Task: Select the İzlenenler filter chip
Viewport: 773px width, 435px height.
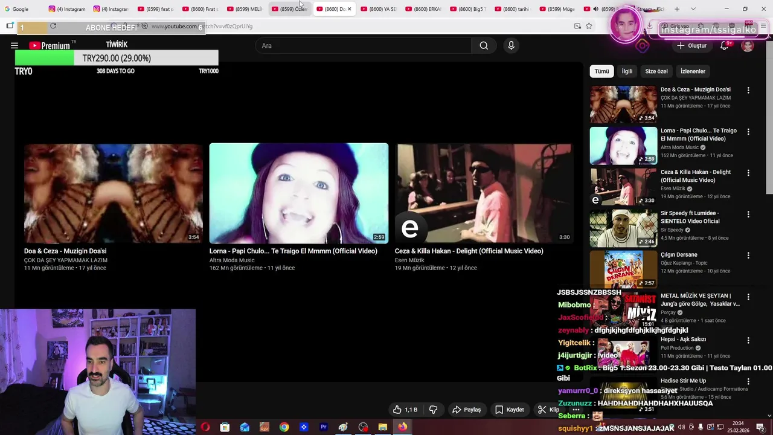Action: click(693, 71)
